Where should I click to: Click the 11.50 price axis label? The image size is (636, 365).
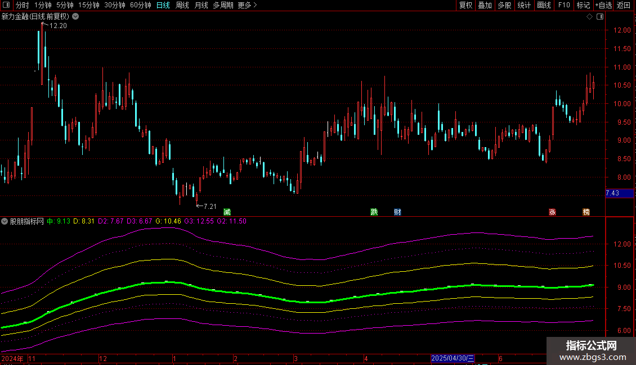(622, 48)
